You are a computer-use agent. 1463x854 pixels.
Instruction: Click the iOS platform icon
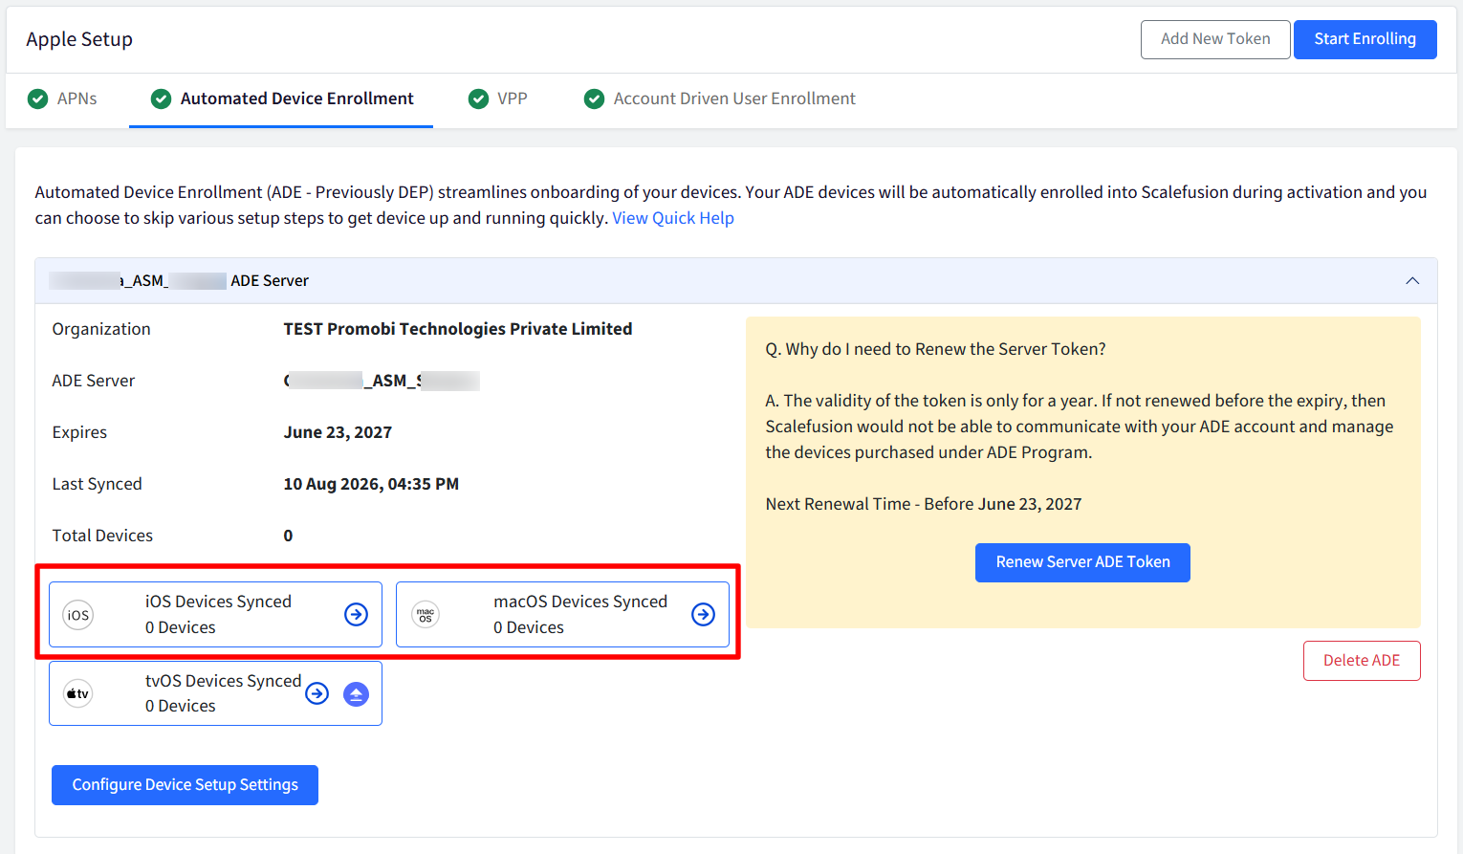pyautogui.click(x=77, y=615)
